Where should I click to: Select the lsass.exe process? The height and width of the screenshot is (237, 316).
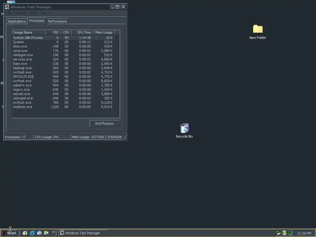pos(63,64)
